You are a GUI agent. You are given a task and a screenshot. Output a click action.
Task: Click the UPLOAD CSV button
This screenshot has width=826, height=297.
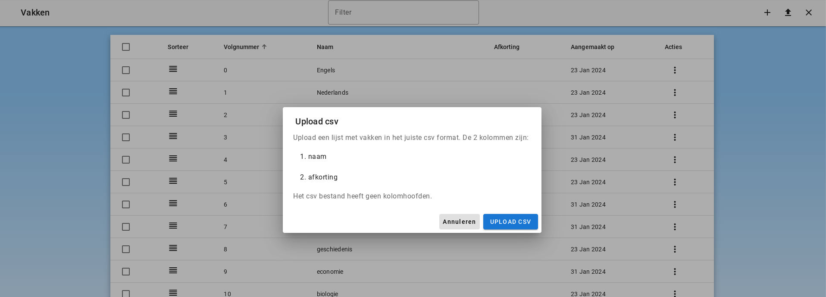(x=510, y=222)
